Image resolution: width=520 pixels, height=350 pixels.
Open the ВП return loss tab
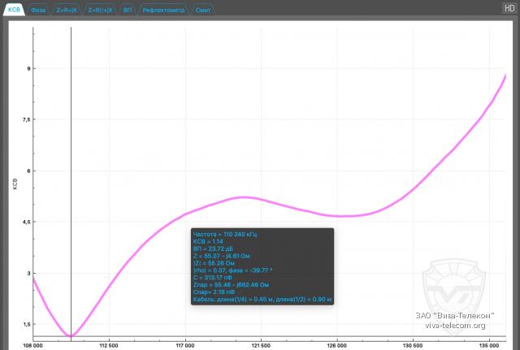coord(127,8)
